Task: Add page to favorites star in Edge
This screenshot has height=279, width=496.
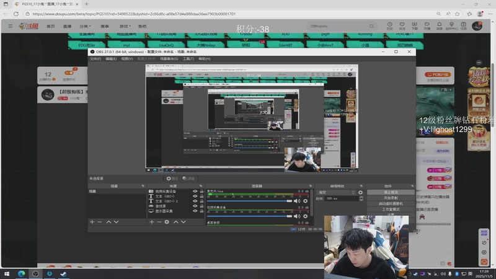Action: point(458,14)
